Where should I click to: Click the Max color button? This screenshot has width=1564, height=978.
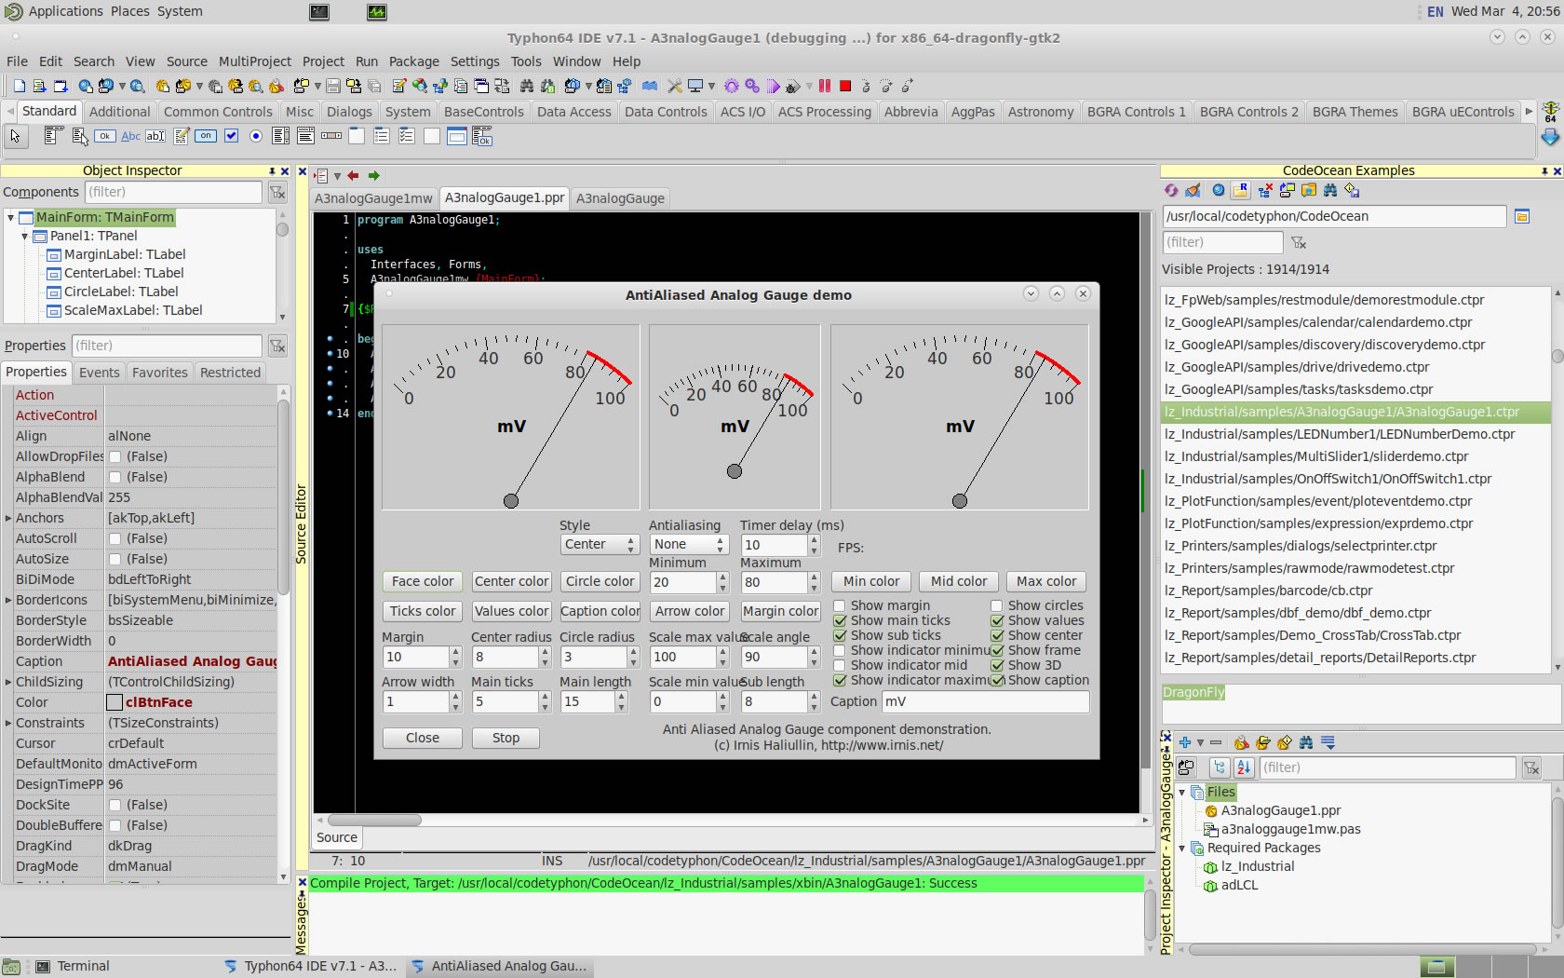1046,581
